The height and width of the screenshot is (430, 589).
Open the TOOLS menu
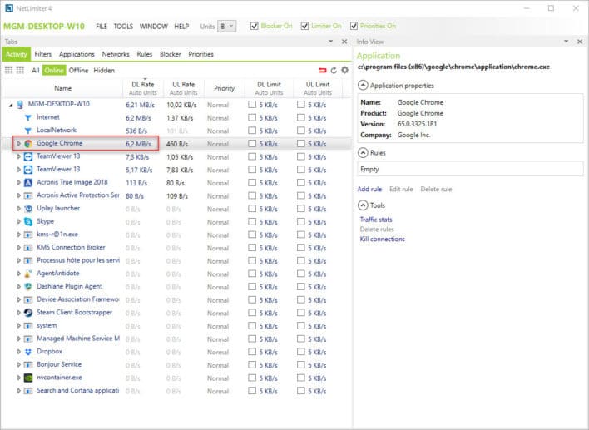[123, 26]
